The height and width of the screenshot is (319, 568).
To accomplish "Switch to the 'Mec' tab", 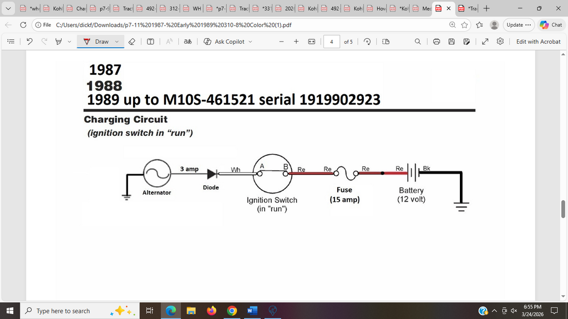I will (x=422, y=8).
